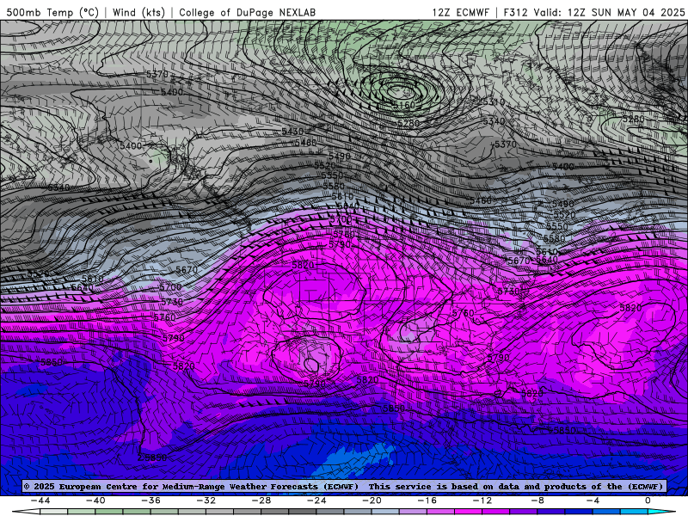Screen dimensions: 688x516
Task: Click the 5160 contour label at the closed low
Action: coord(403,105)
